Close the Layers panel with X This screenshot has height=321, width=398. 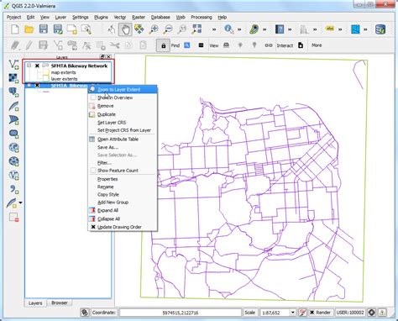pos(108,57)
